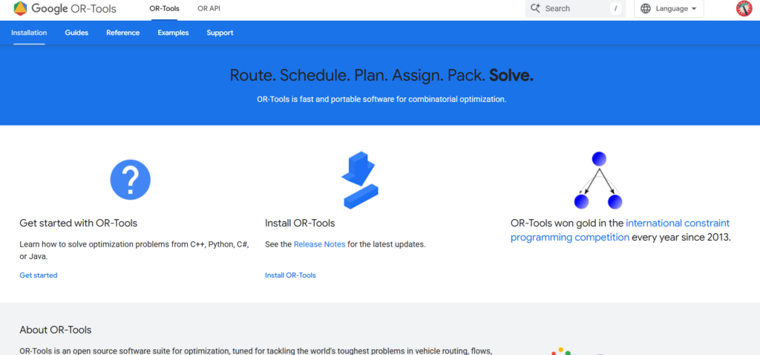Open the Release Notes link
Image resolution: width=760 pixels, height=355 pixels.
coord(319,244)
